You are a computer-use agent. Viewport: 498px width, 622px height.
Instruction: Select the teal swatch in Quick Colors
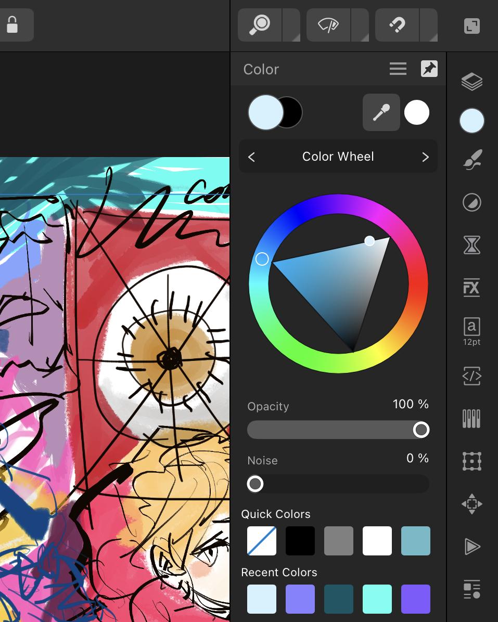point(415,541)
